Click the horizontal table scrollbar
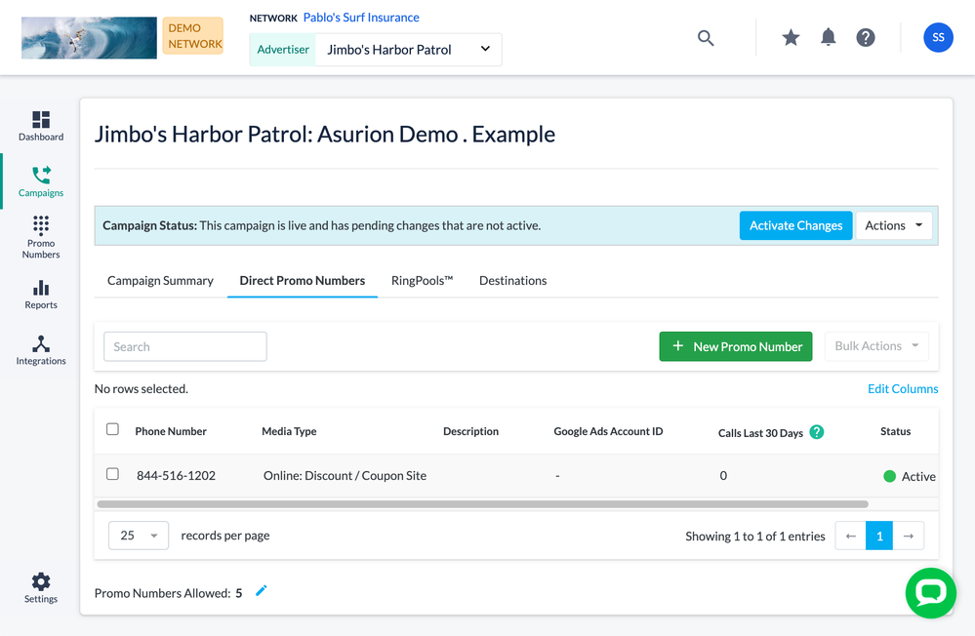This screenshot has height=636, width=975. (x=482, y=504)
